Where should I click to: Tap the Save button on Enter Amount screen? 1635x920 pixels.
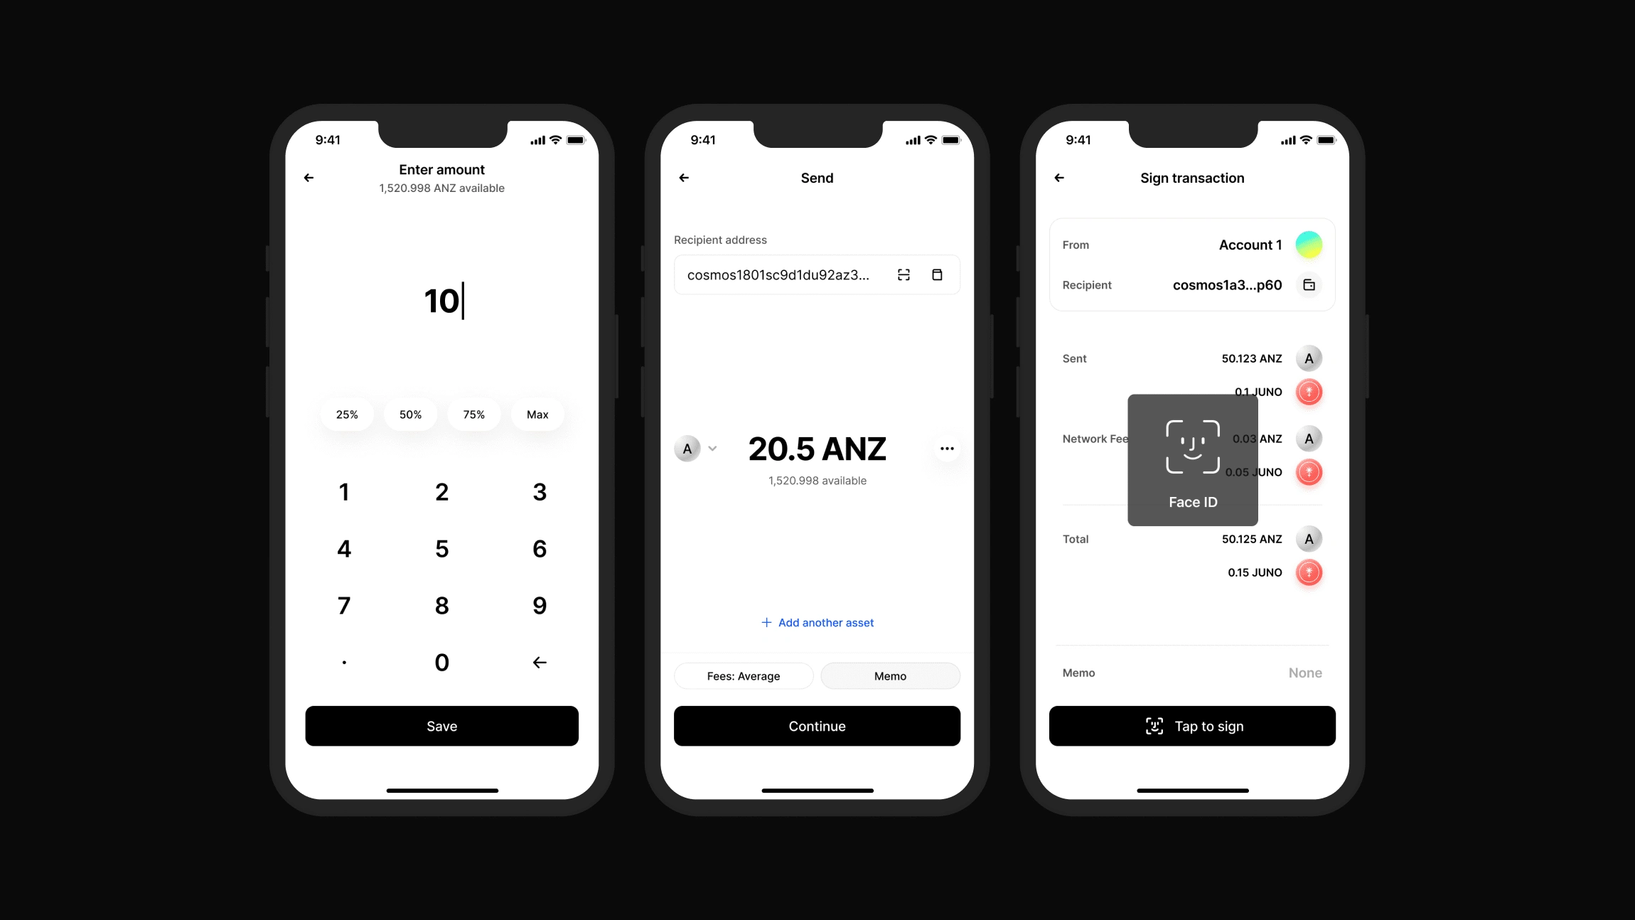point(441,726)
